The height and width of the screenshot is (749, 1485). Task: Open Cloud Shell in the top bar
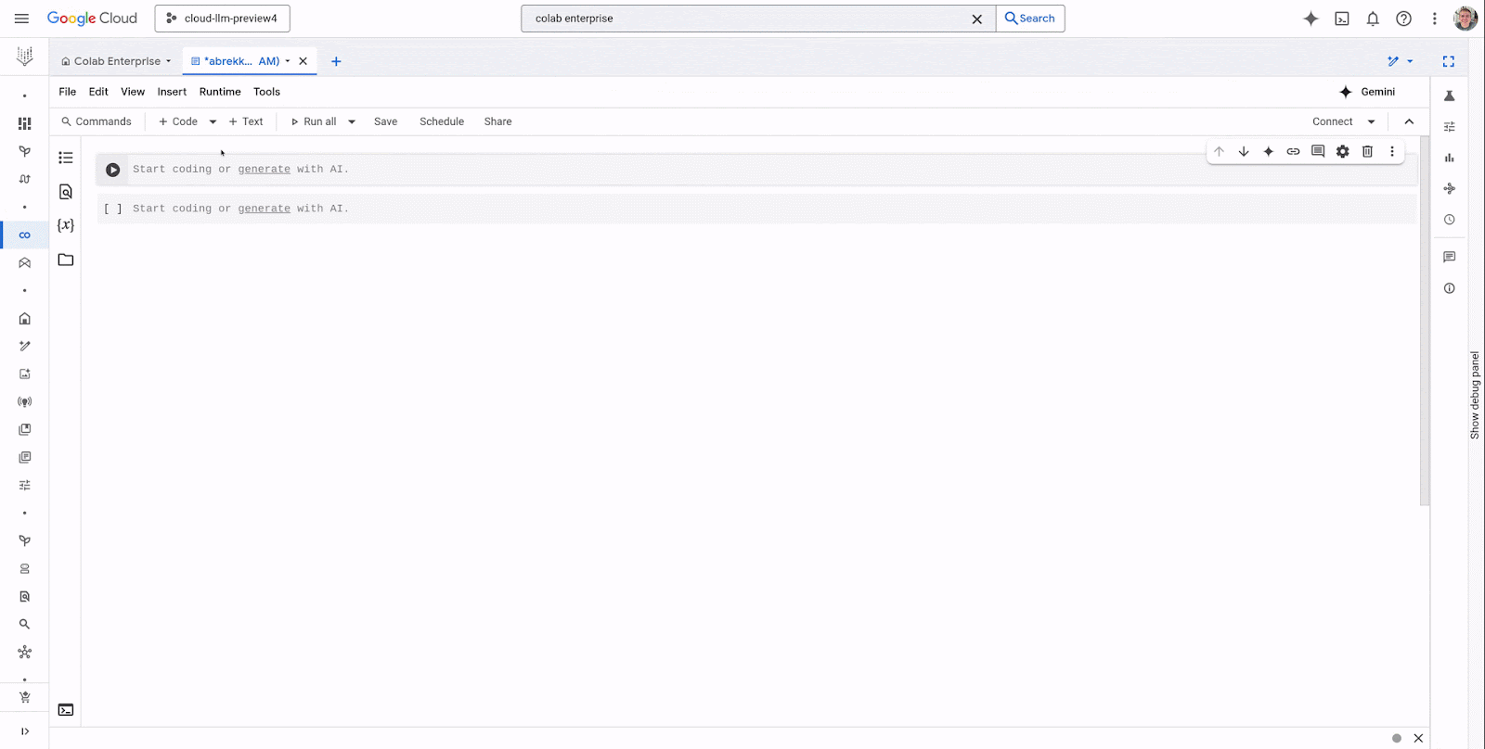1342,19
